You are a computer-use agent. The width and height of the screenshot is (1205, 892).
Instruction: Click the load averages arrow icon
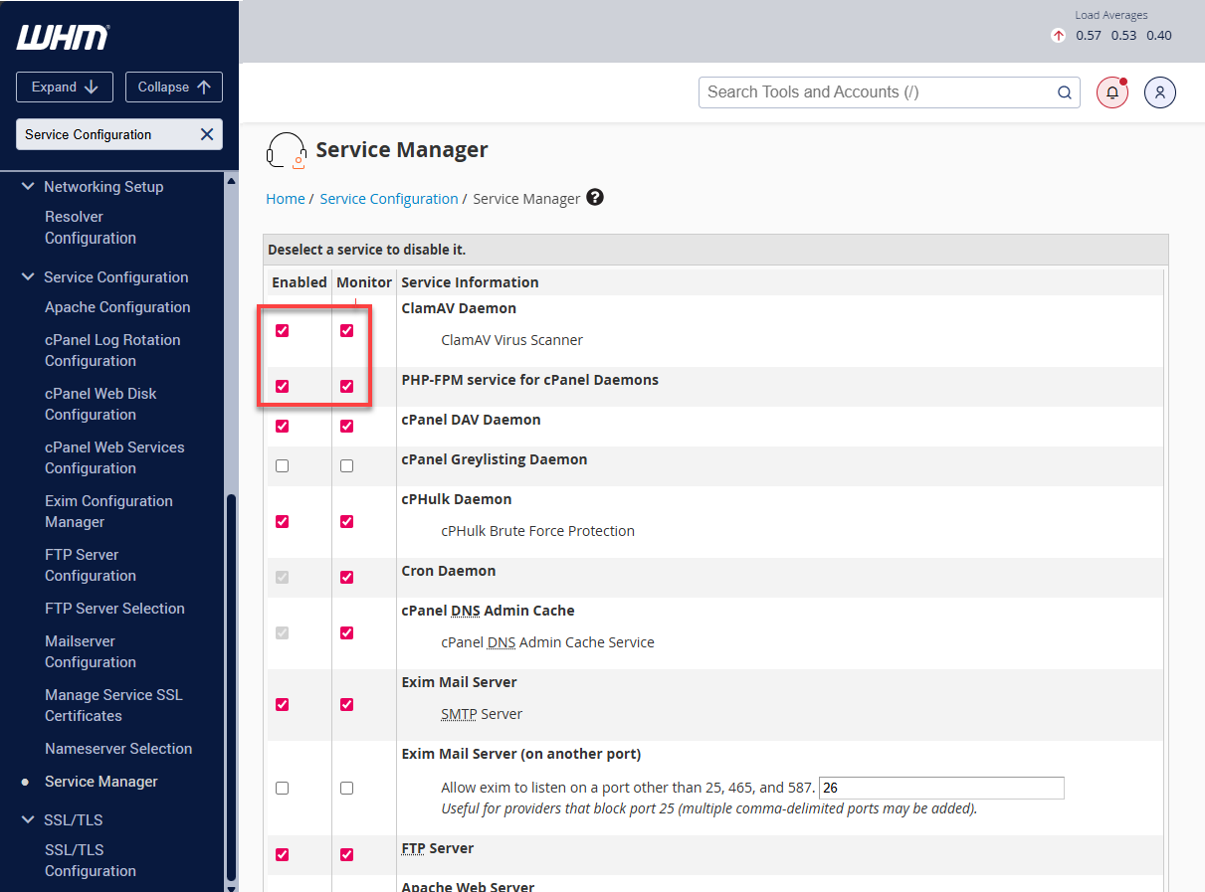[1057, 35]
